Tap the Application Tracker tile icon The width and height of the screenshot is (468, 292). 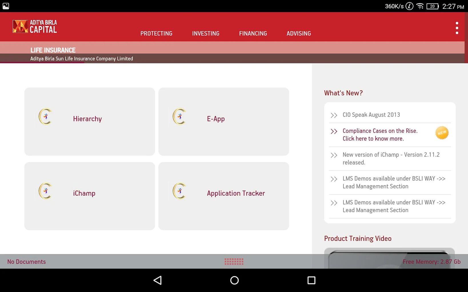click(x=179, y=191)
